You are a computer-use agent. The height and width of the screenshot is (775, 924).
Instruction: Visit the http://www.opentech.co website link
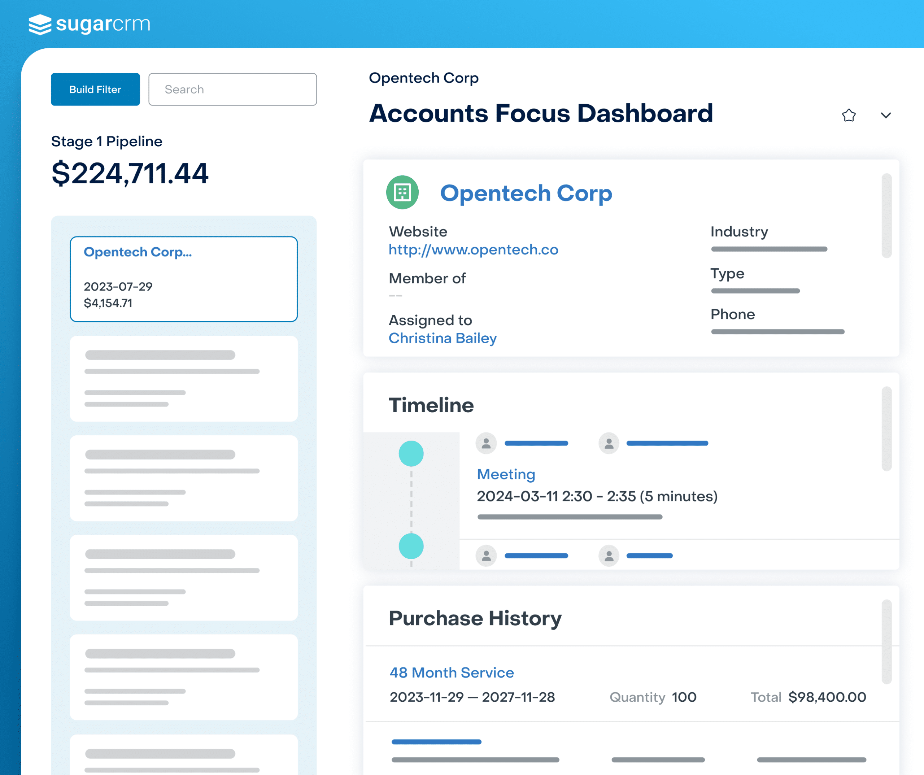(474, 249)
